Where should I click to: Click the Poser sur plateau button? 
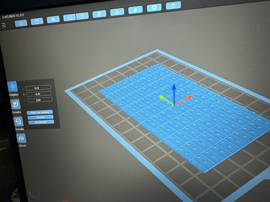pos(40,112)
